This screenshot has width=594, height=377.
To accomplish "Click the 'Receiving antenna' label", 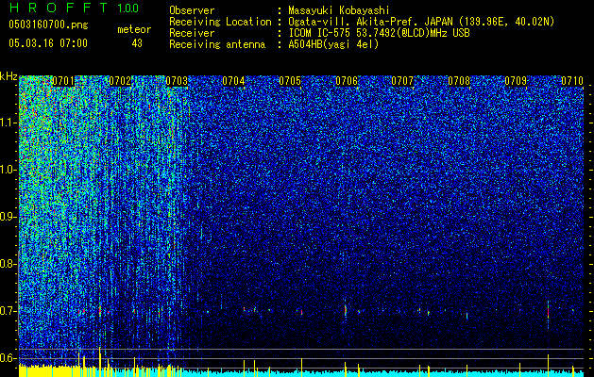I will pos(217,44).
